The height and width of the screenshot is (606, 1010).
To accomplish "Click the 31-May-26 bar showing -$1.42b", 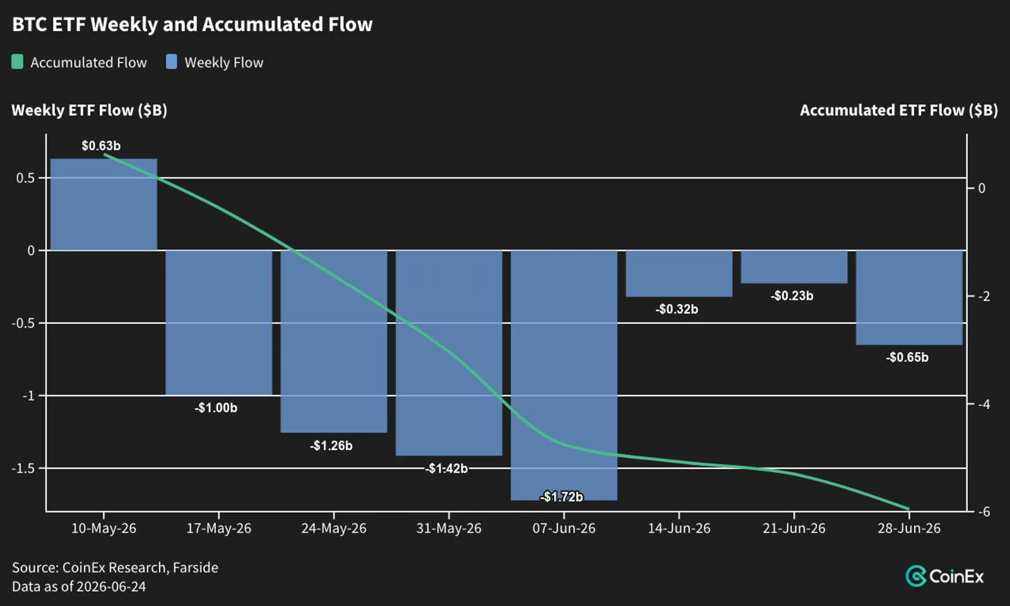I will point(449,353).
